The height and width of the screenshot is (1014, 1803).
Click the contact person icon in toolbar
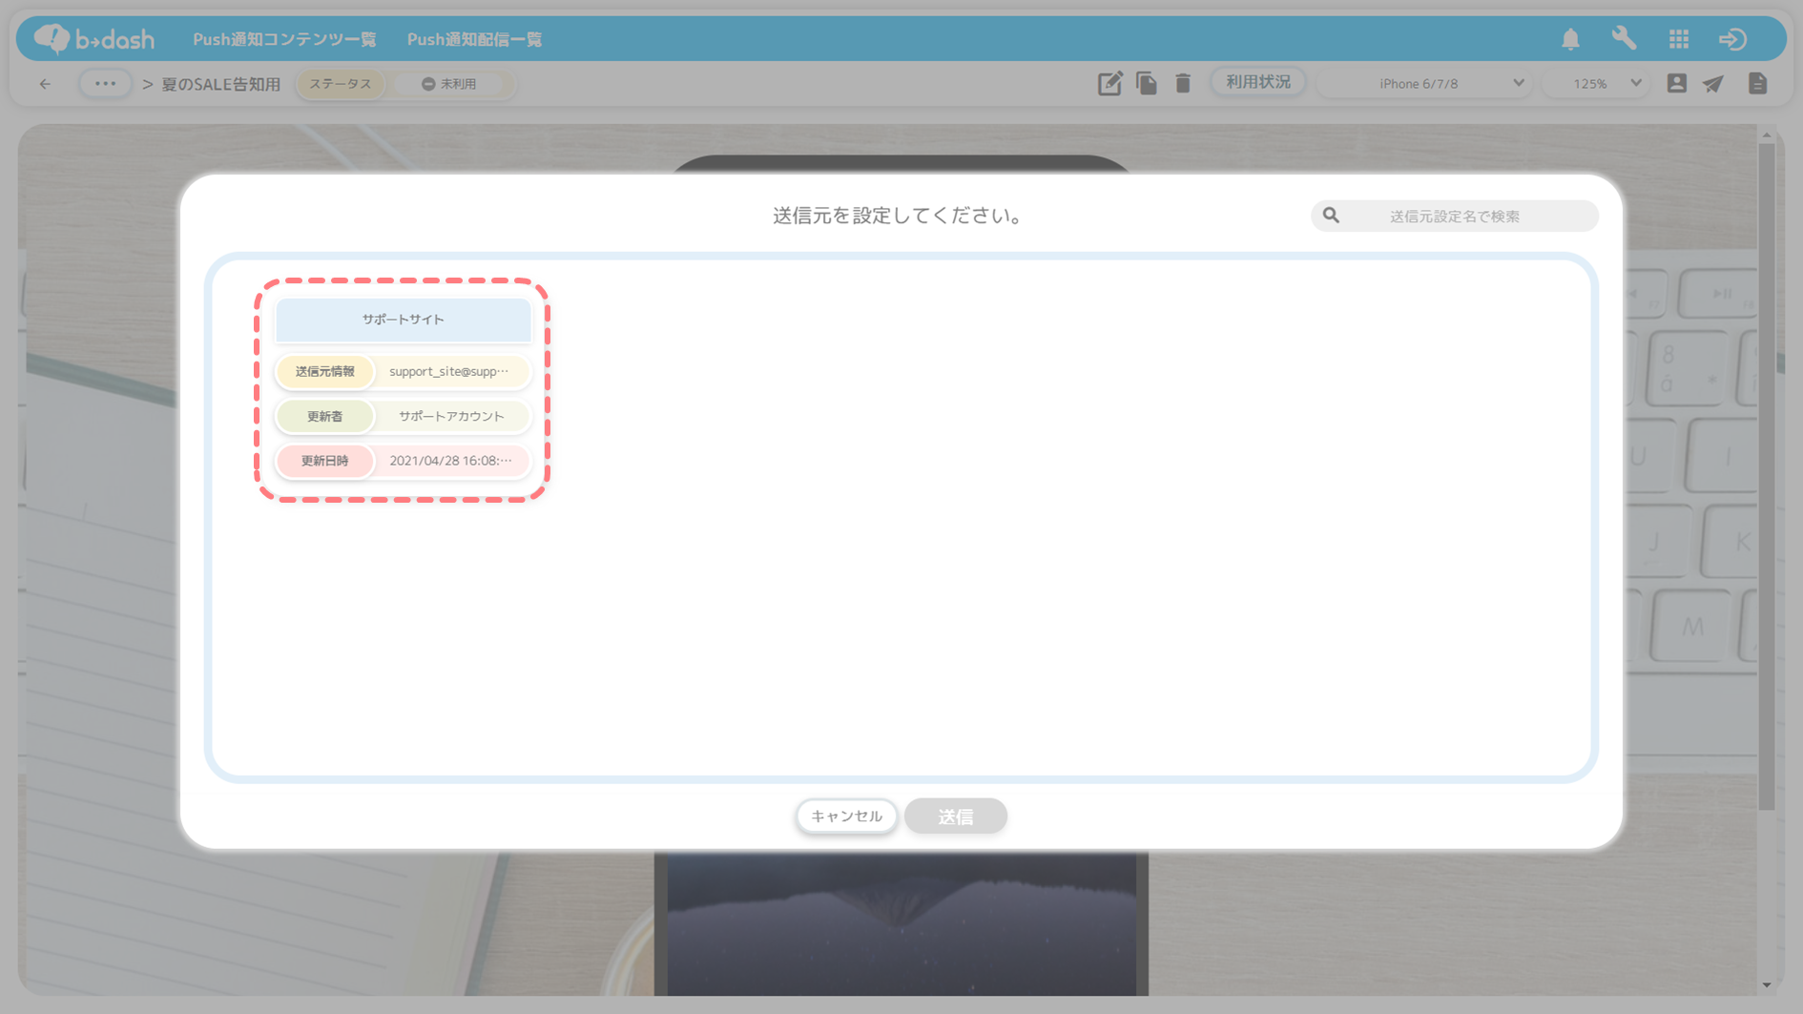coord(1676,83)
